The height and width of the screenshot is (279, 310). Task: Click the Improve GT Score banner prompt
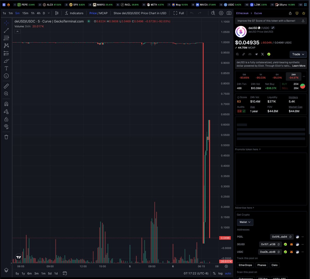click(271, 21)
